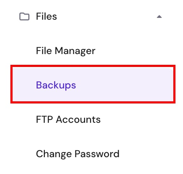This screenshot has height=174, width=183.
Task: Click inside the red-outlined Backups box
Action: point(93,84)
